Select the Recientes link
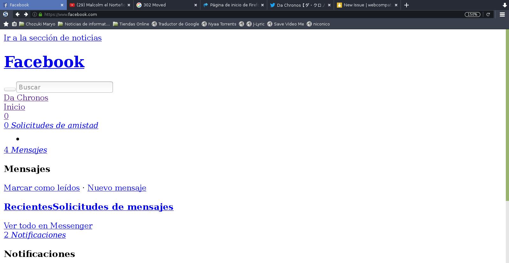This screenshot has width=509, height=263. [28, 207]
